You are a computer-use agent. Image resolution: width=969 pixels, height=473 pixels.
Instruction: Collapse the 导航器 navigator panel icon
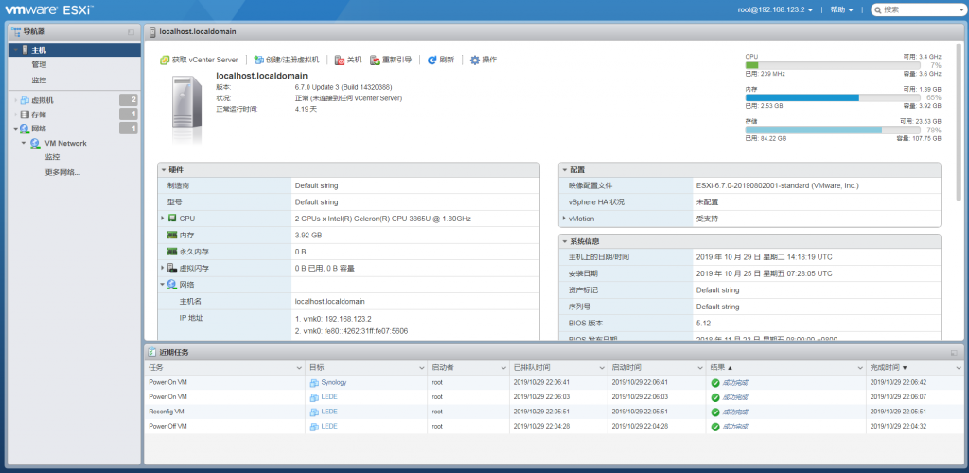click(131, 32)
